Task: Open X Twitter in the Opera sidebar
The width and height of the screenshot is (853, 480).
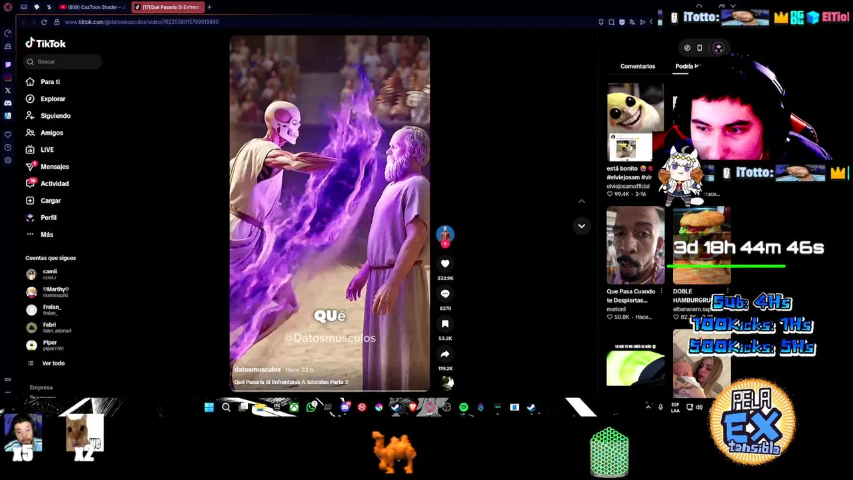Action: (x=8, y=90)
